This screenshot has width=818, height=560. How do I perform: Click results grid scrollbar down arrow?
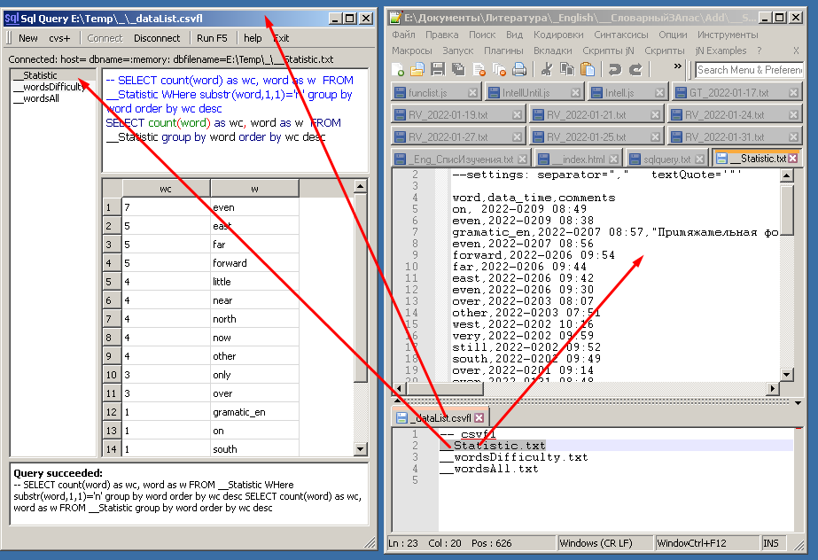tap(361, 448)
